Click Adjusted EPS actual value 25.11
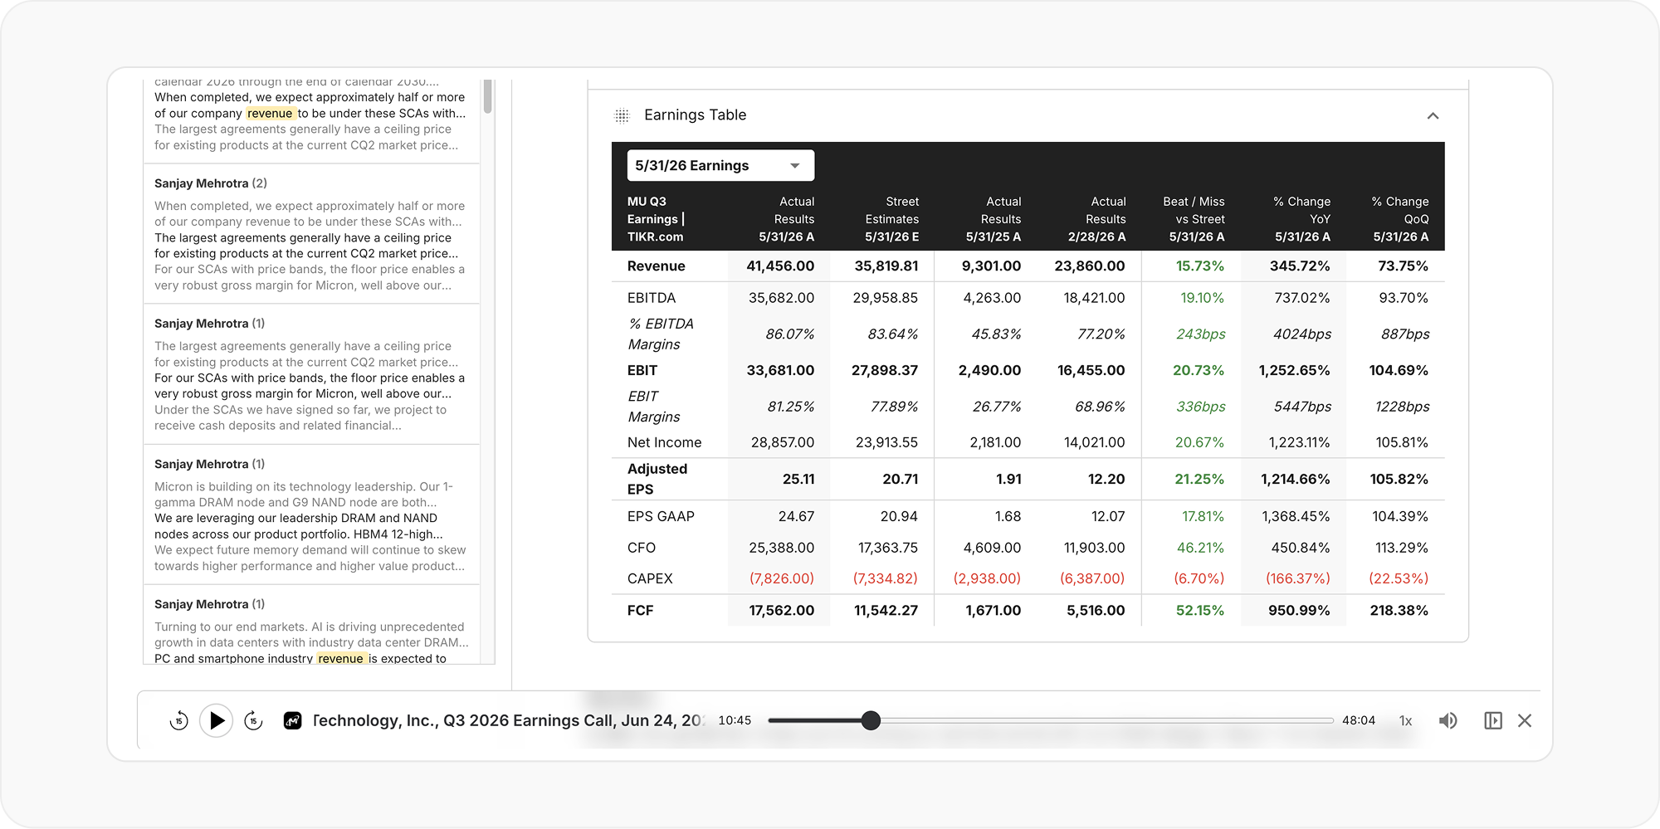The image size is (1660, 829). [x=798, y=480]
